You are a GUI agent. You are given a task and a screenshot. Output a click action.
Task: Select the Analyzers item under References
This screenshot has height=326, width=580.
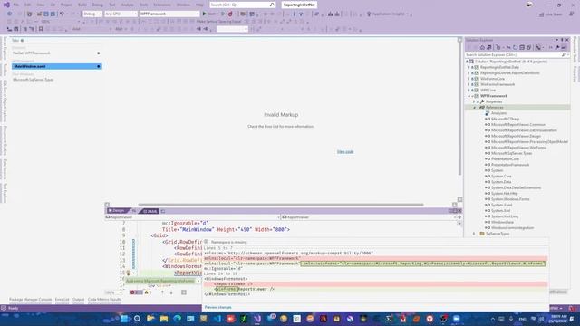coord(498,113)
